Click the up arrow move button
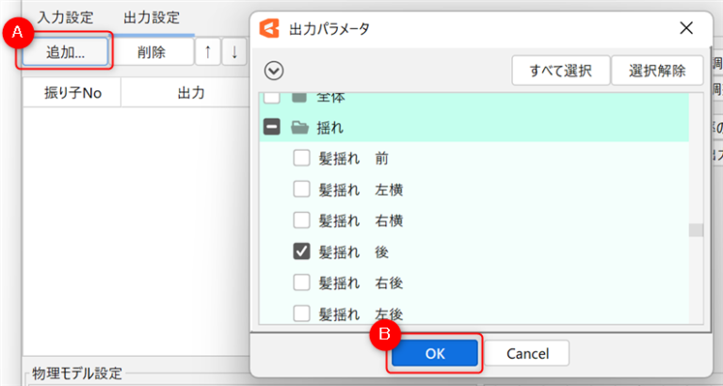723x386 pixels. pos(206,53)
